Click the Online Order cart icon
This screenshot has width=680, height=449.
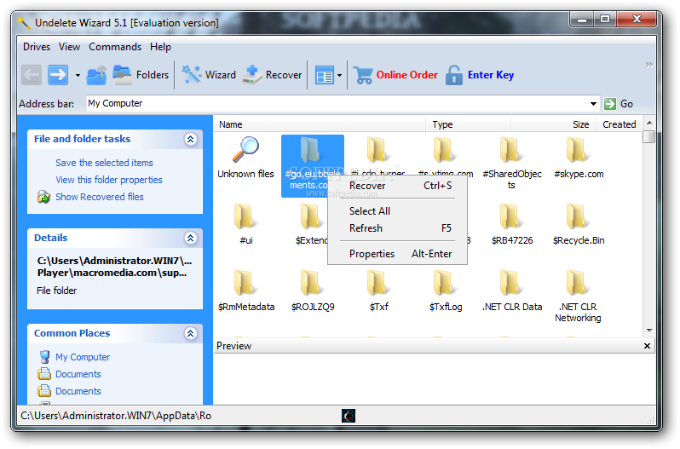click(x=362, y=75)
